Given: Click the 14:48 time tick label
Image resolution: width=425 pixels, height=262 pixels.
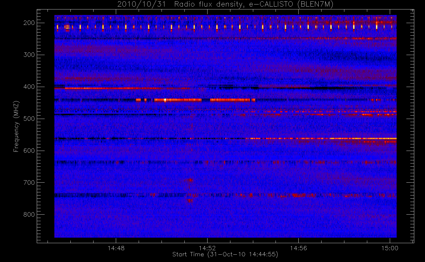Looking at the screenshot, I should pos(116,248).
